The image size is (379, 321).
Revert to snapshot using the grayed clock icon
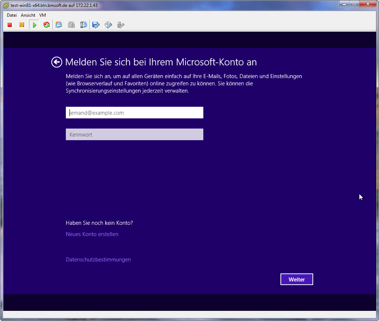coord(71,25)
